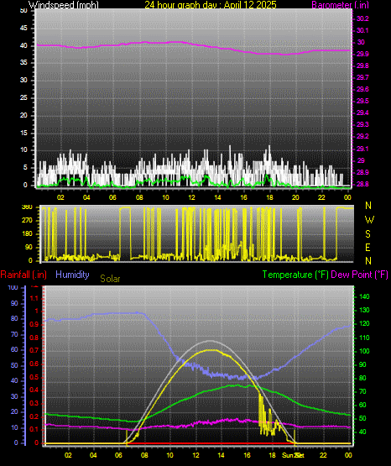Screen dimensions: 391x466
Task: Click the Windspeed (mph) axis title
Action: click(64, 4)
